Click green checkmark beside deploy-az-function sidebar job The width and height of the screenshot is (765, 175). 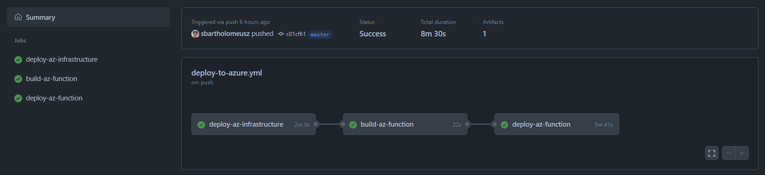[18, 98]
